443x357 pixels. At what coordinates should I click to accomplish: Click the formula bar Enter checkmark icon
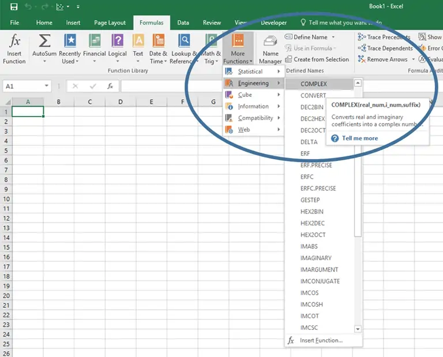(93, 86)
